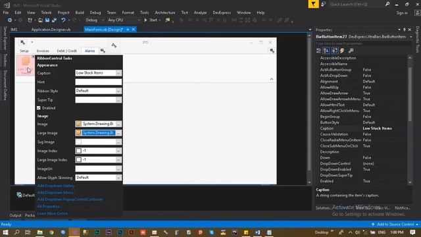Click the smart tag icon at ribbon right end
Screen dimensions: 421x237
coord(272,51)
